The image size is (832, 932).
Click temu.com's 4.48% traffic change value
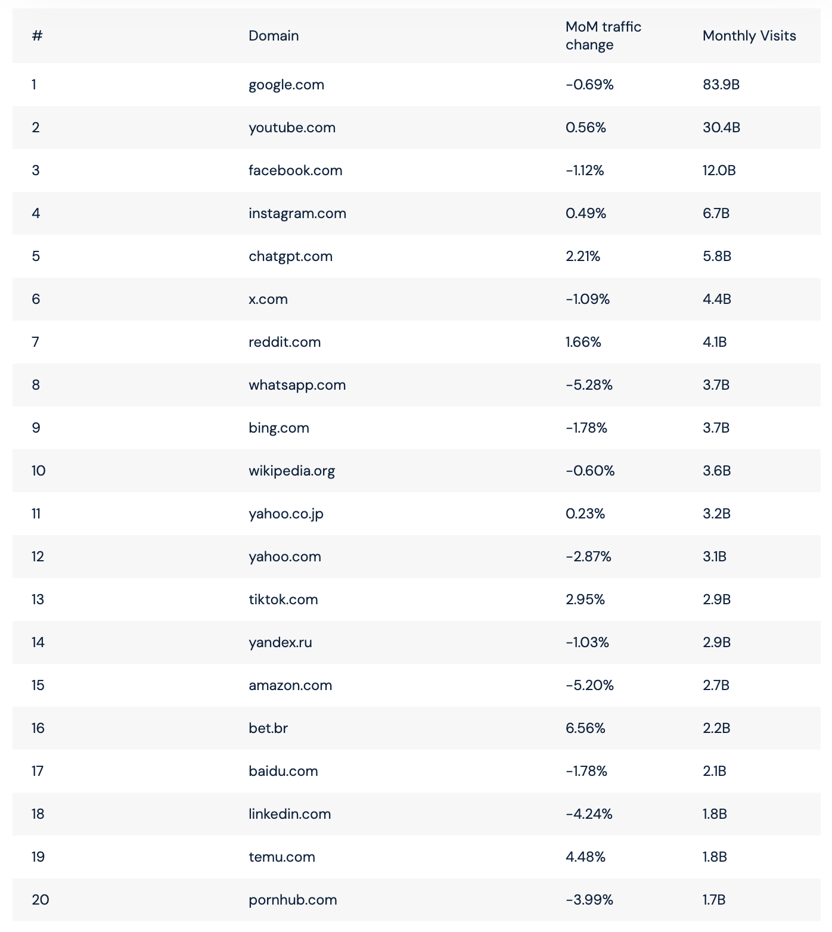585,857
